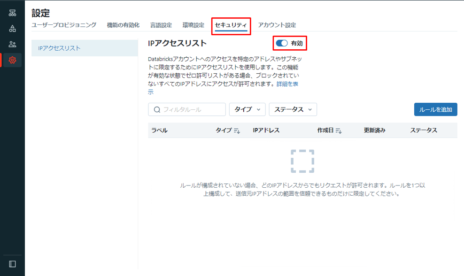
Task: Focus the フィルタルール search field
Action: click(x=187, y=109)
